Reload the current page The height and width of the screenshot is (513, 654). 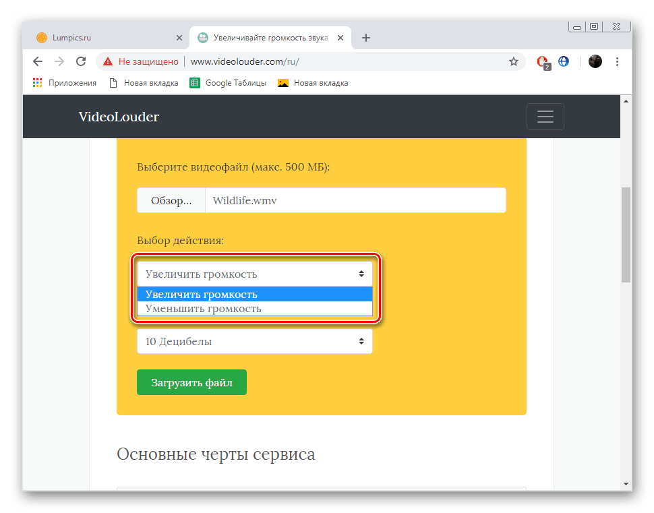point(81,61)
